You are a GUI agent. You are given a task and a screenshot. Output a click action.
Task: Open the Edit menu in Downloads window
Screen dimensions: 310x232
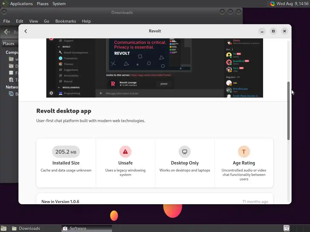pos(20,21)
